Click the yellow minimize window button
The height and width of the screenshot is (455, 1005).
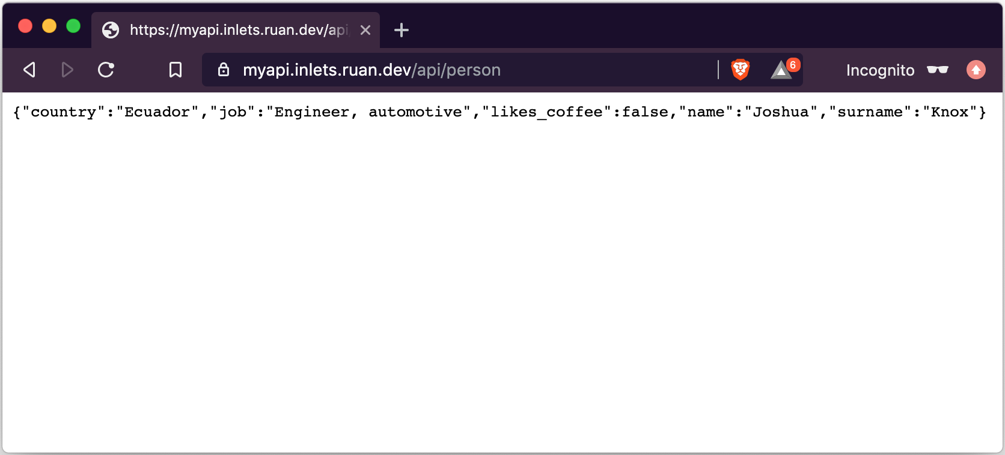point(49,26)
